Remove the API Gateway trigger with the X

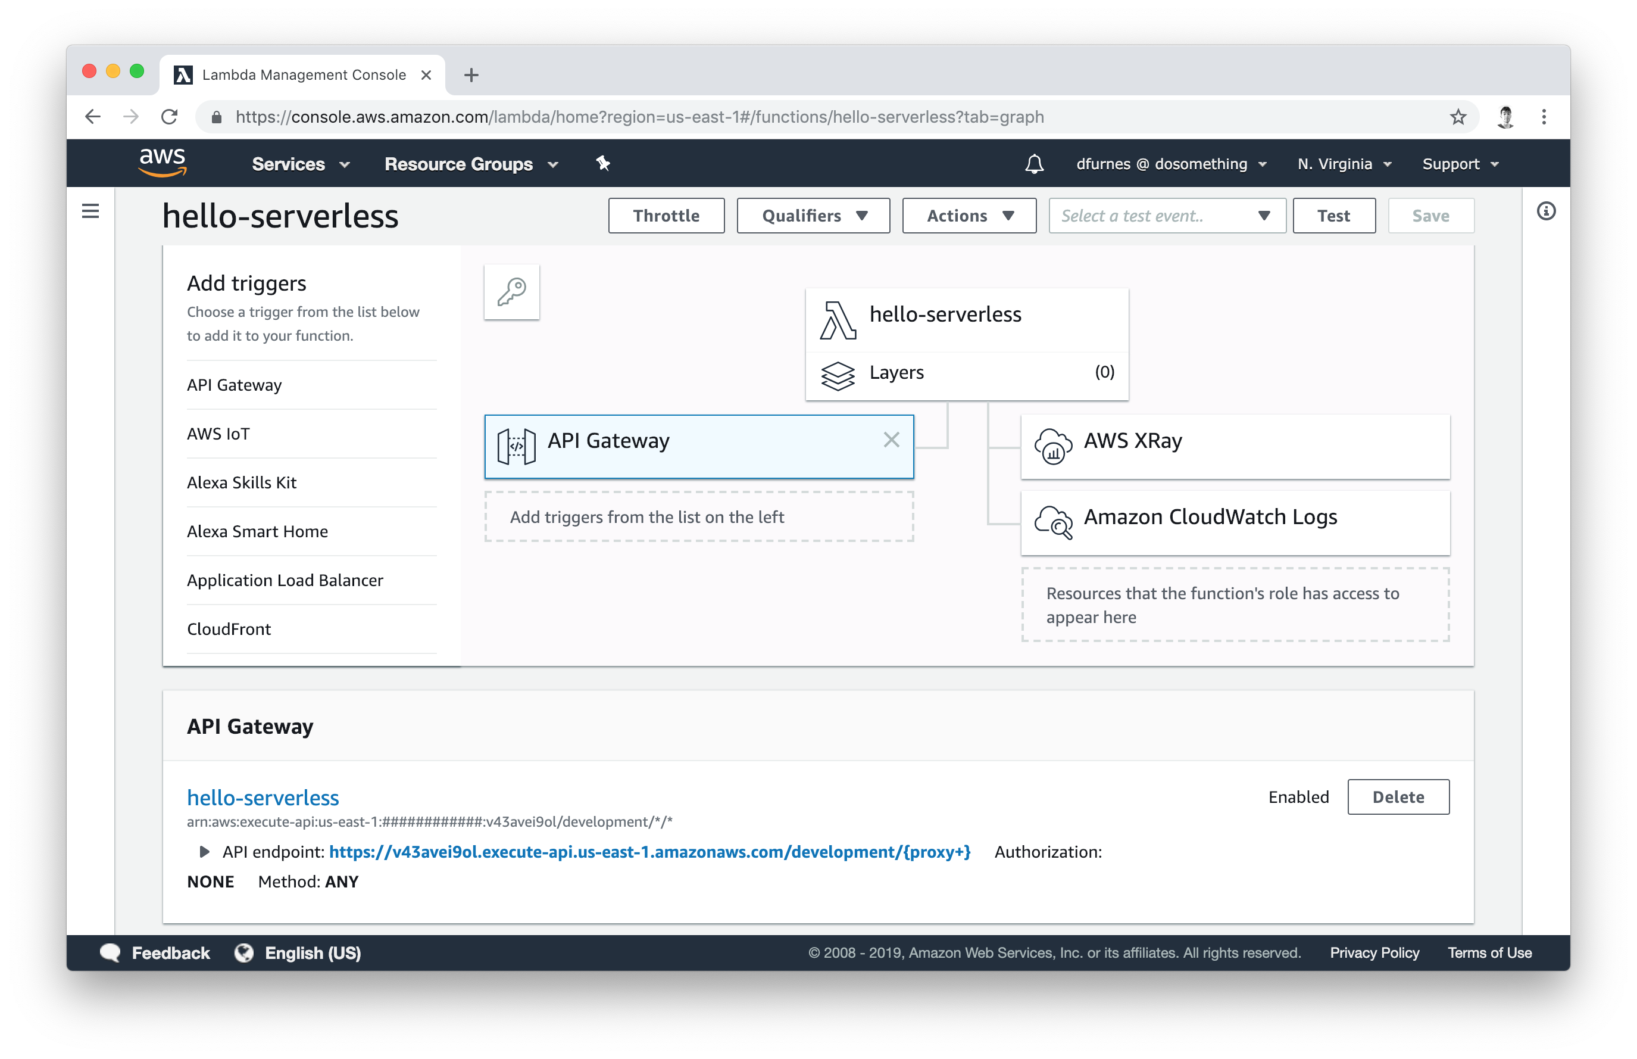[x=891, y=440]
